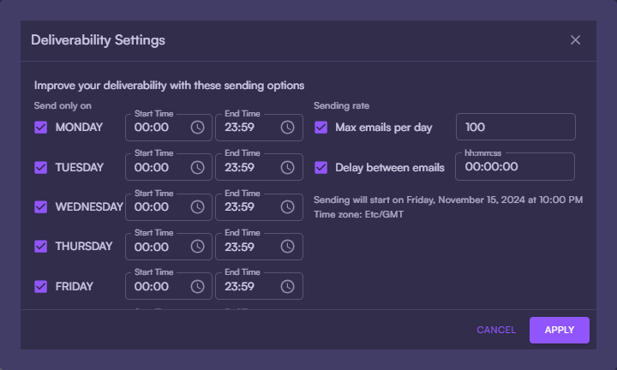This screenshot has height=370, width=617.
Task: Click the CANCEL button
Action: coord(496,330)
